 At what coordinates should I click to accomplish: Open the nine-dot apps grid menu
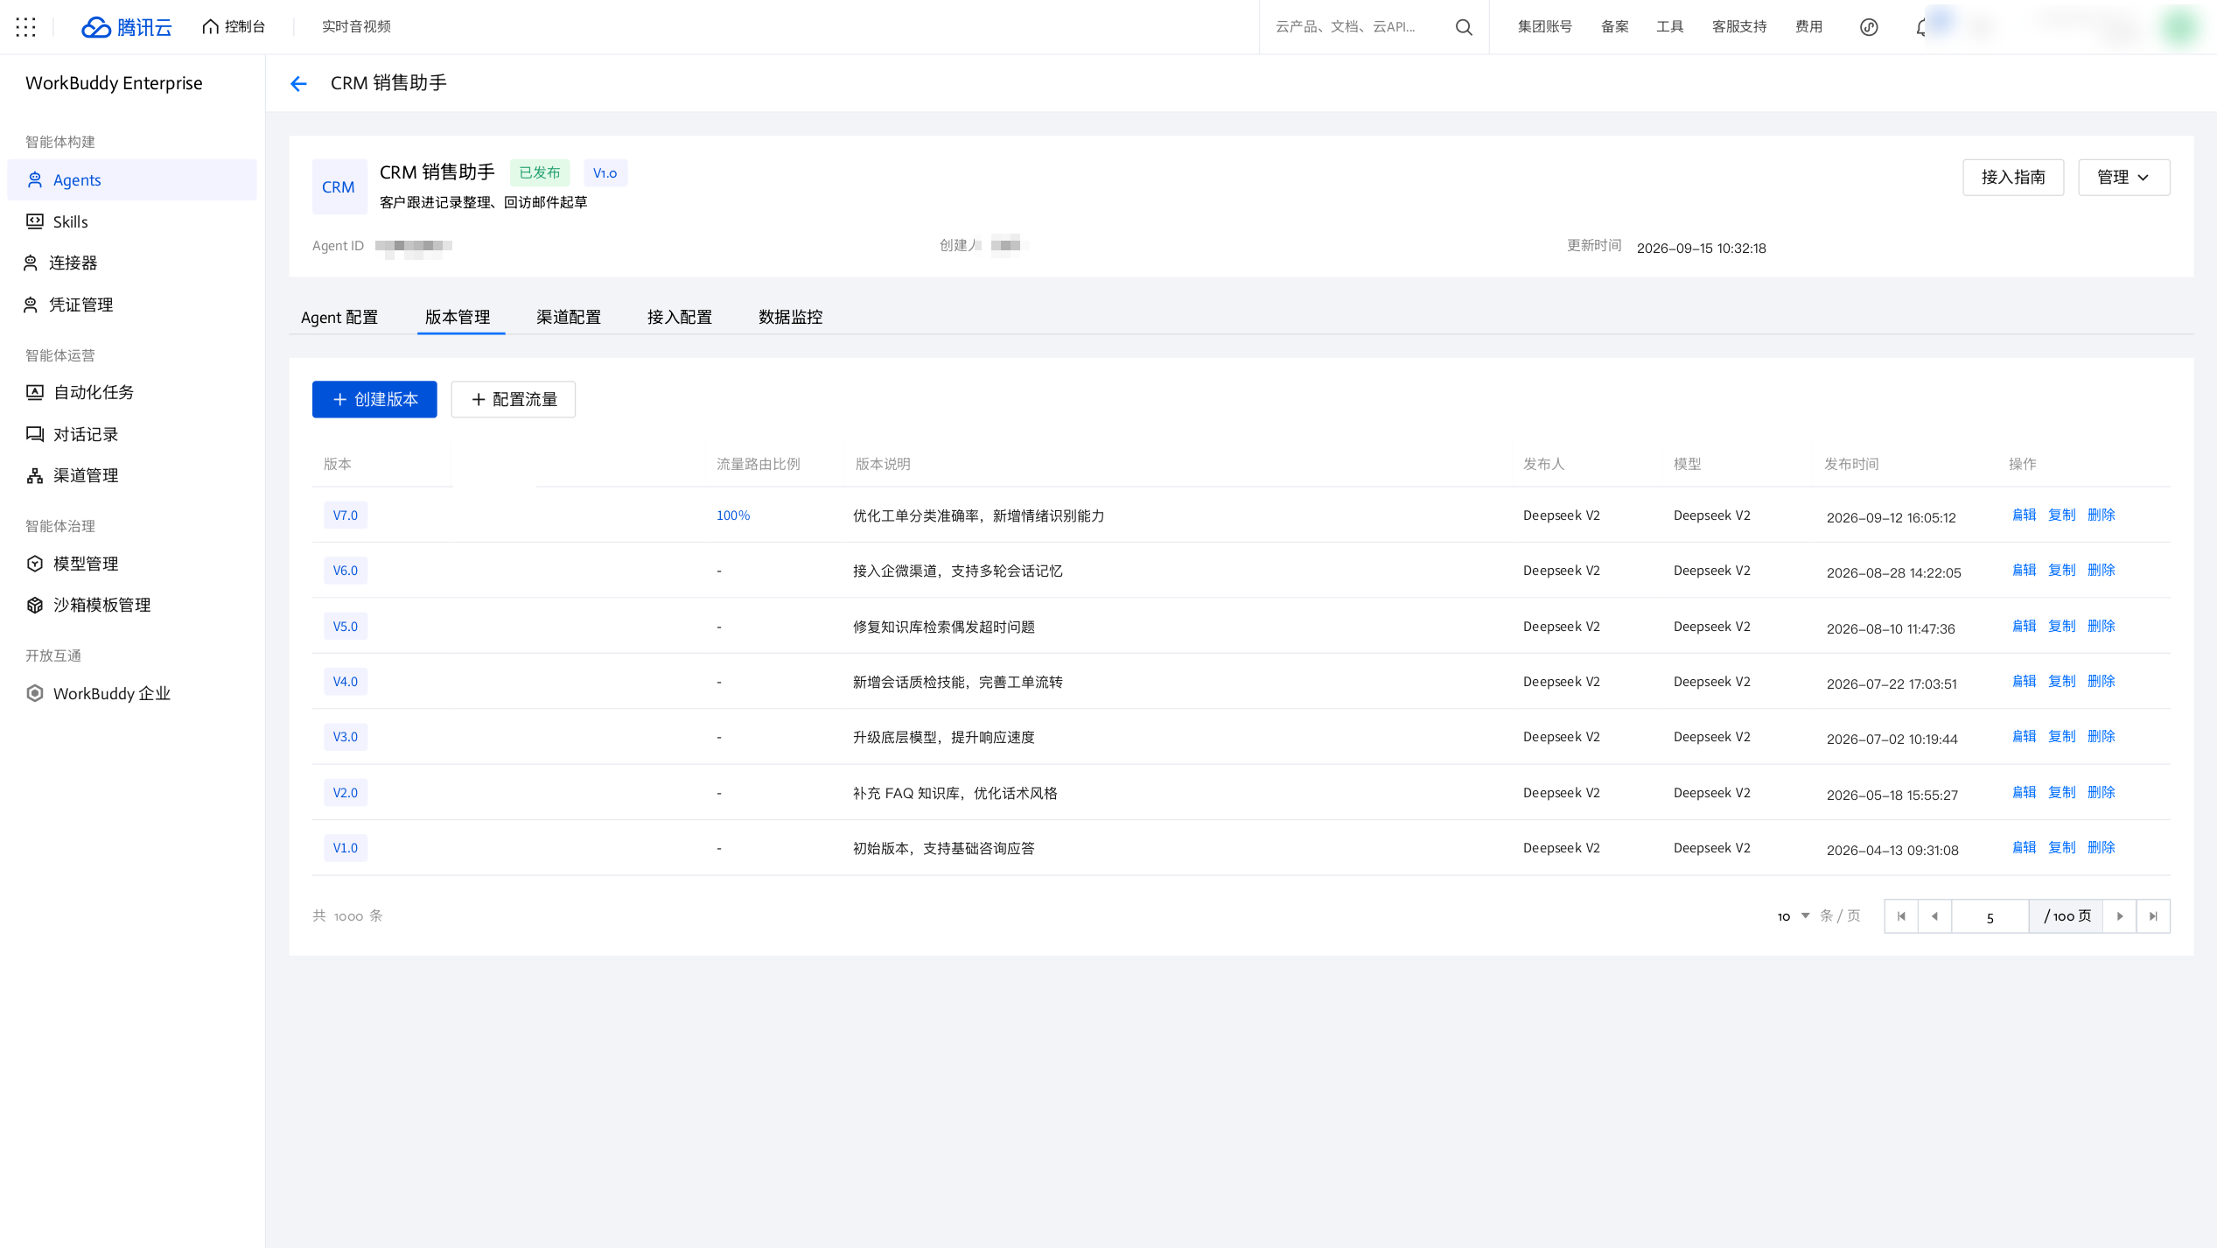click(26, 27)
